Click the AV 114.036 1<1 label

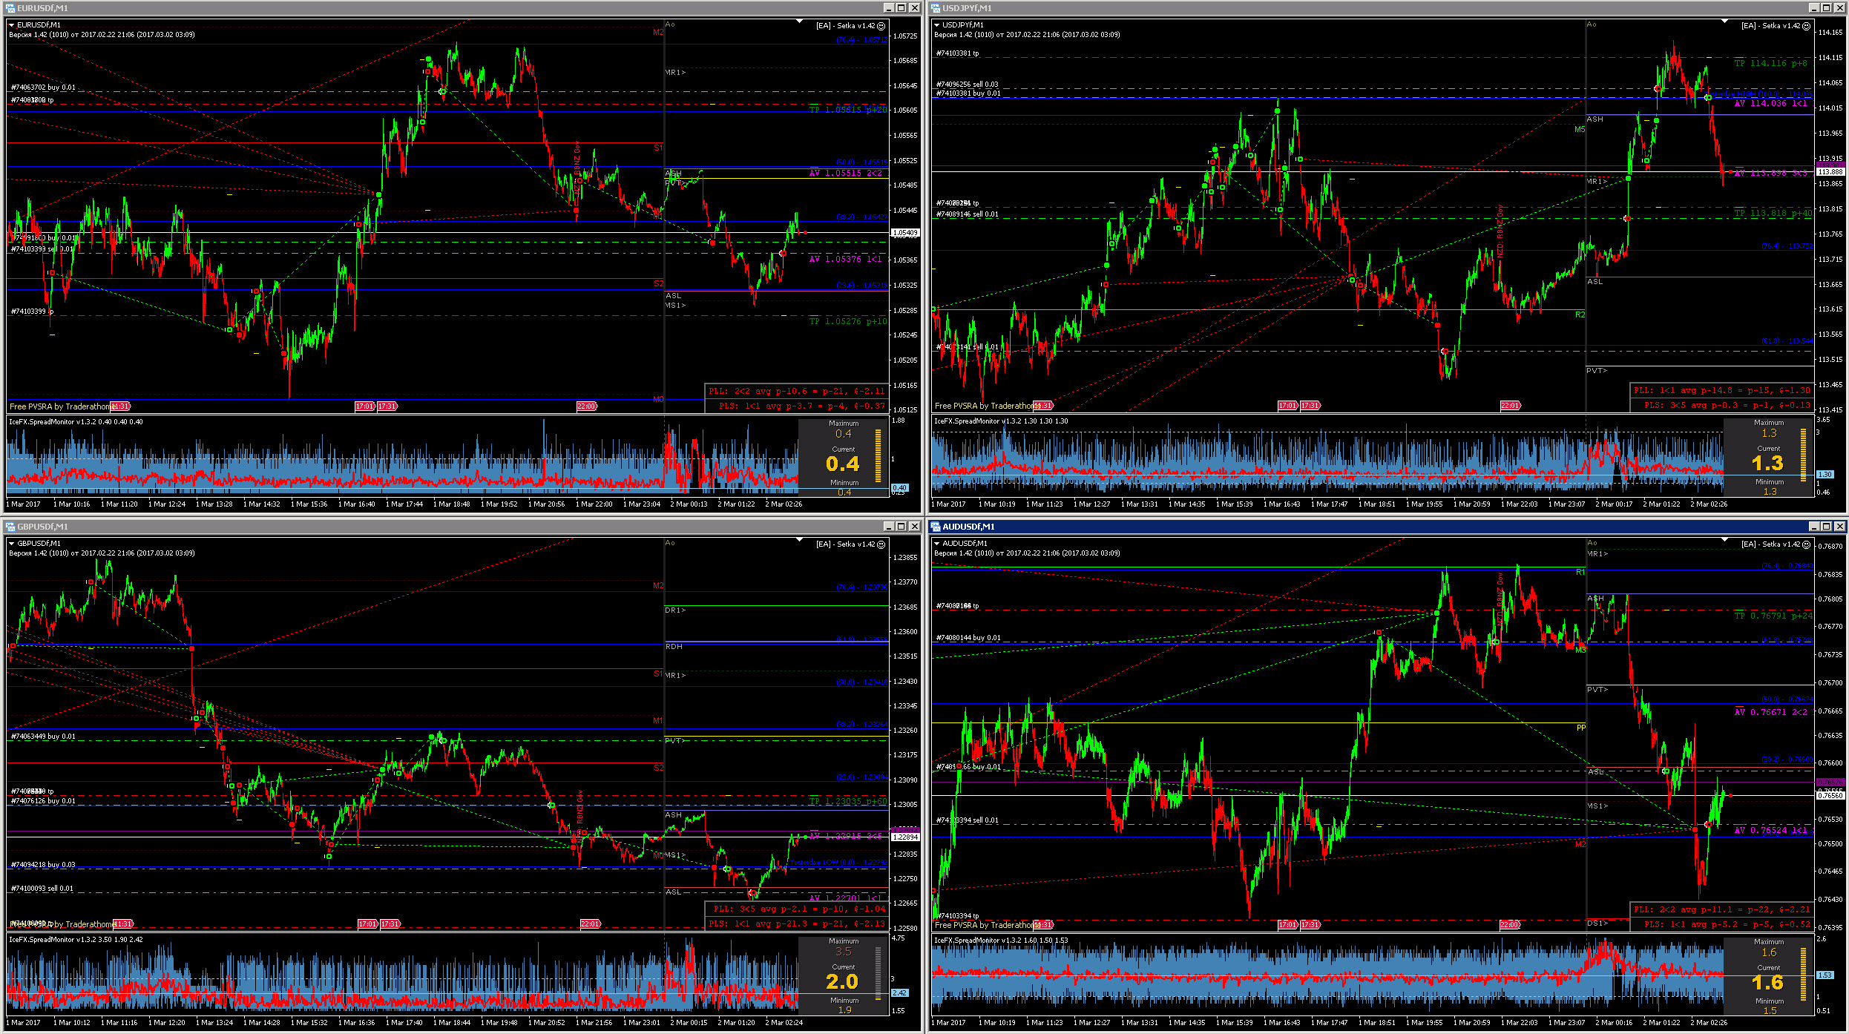pos(1770,104)
